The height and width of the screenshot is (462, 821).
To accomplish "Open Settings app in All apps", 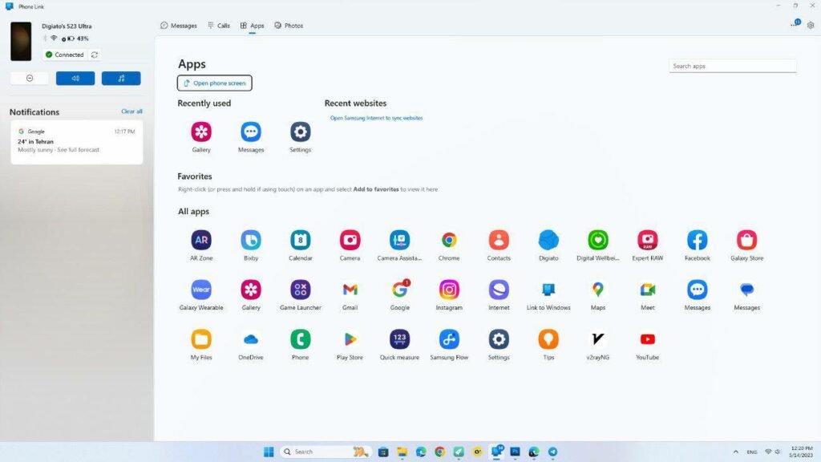I will (x=499, y=339).
